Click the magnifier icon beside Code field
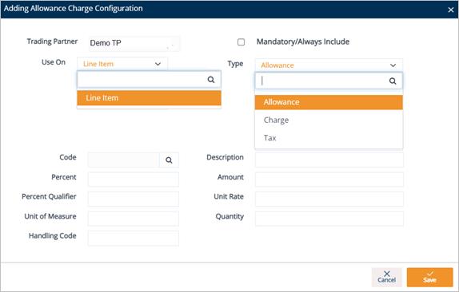Viewport: 459px width, 292px height. [169, 160]
